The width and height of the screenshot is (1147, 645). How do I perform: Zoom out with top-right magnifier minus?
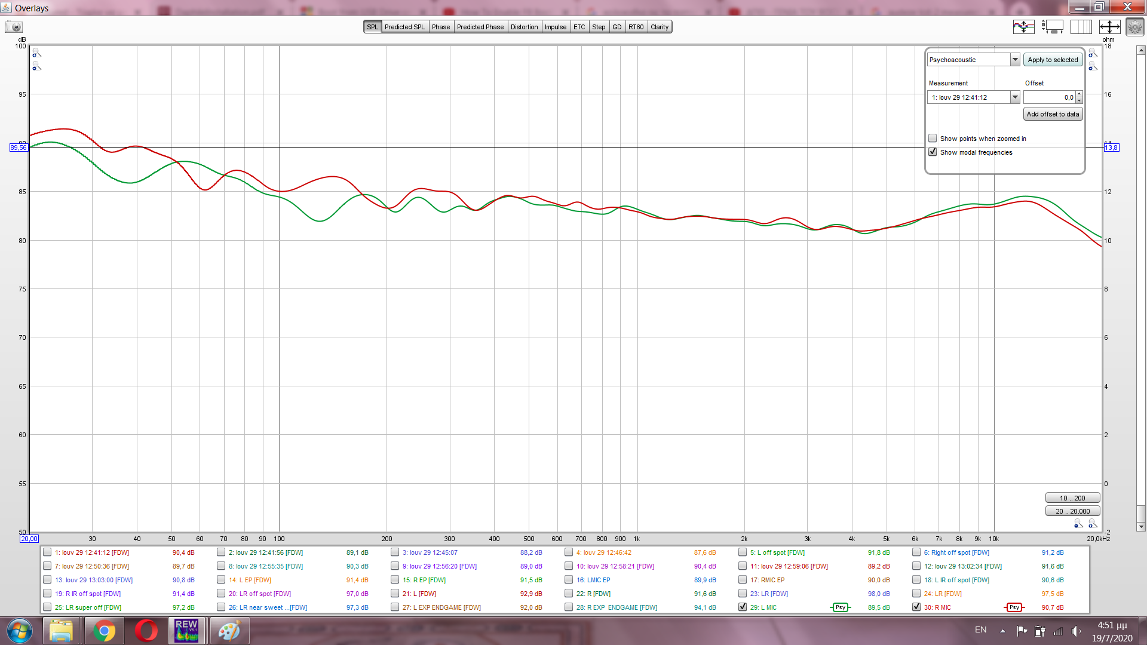click(1093, 66)
